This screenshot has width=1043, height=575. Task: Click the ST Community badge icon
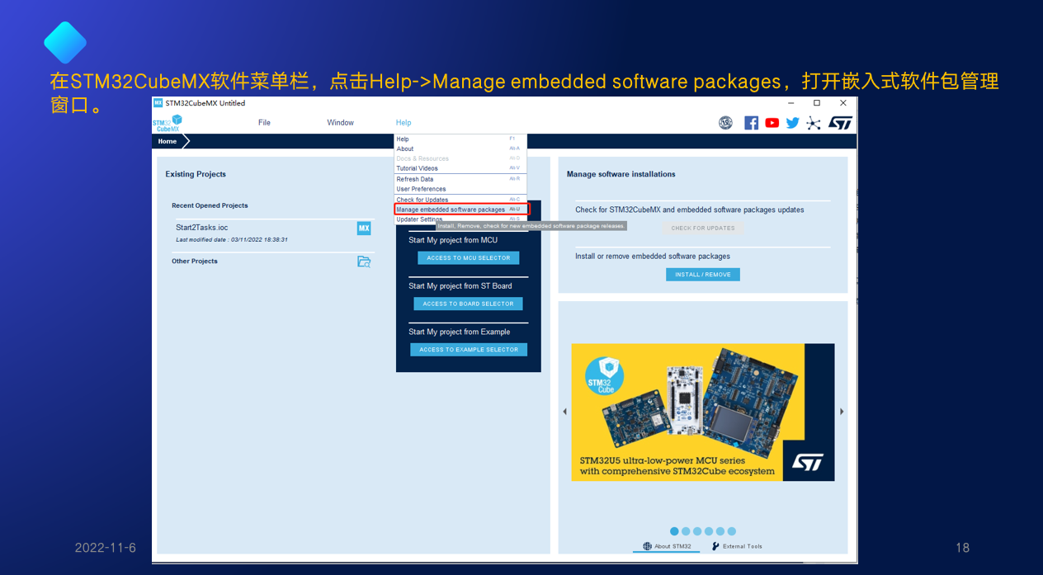725,122
